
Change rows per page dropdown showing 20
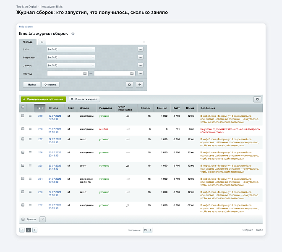point(148,230)
